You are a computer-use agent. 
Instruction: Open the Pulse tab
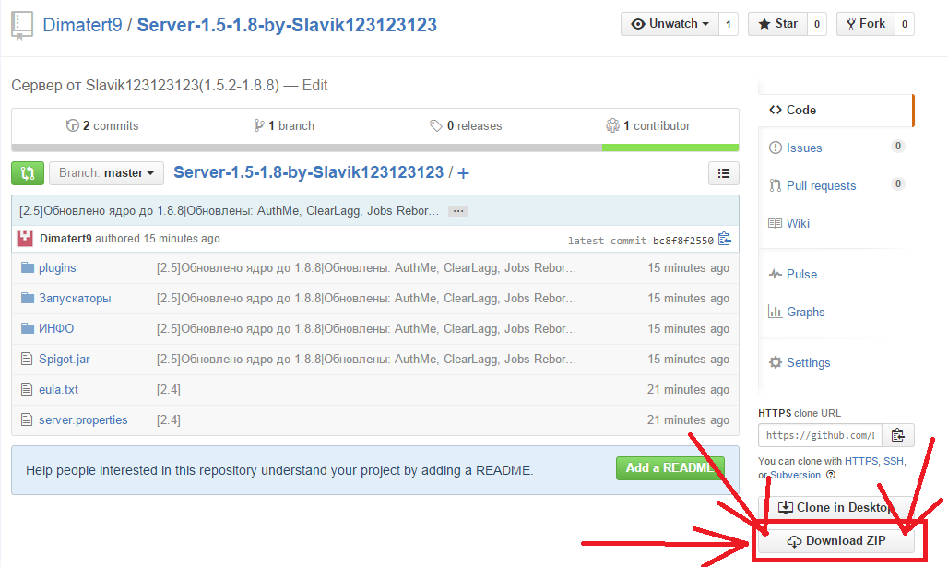[x=801, y=274]
